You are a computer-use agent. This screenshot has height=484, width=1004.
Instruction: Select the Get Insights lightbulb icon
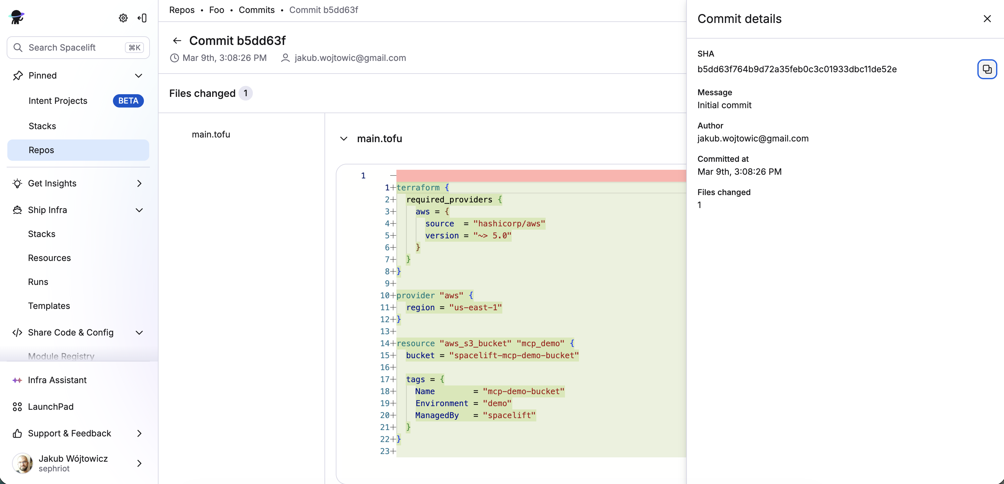click(17, 183)
